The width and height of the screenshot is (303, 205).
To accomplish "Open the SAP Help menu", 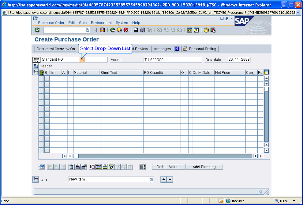I will [136, 23].
